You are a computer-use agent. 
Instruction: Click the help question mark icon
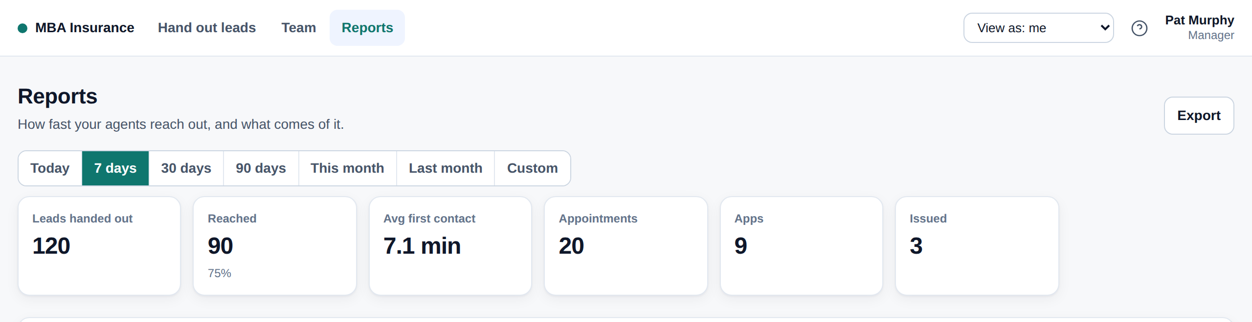[1139, 28]
